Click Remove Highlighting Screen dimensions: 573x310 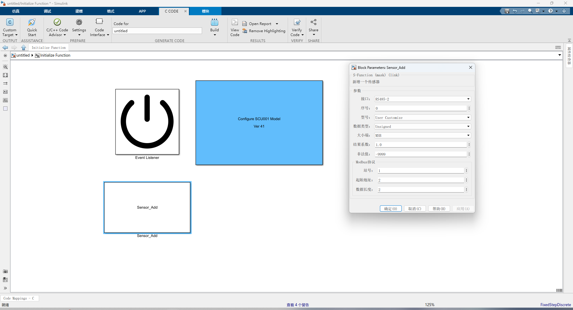[x=264, y=31]
